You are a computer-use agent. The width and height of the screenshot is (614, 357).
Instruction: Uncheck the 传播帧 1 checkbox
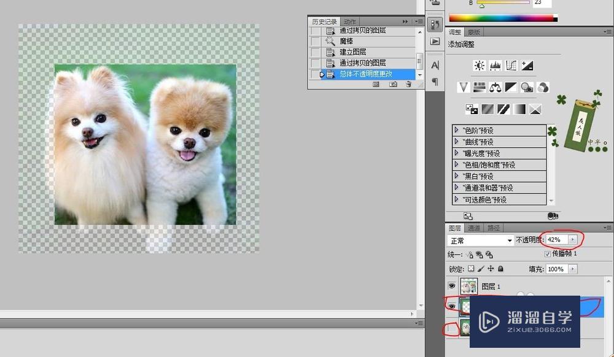[548, 254]
